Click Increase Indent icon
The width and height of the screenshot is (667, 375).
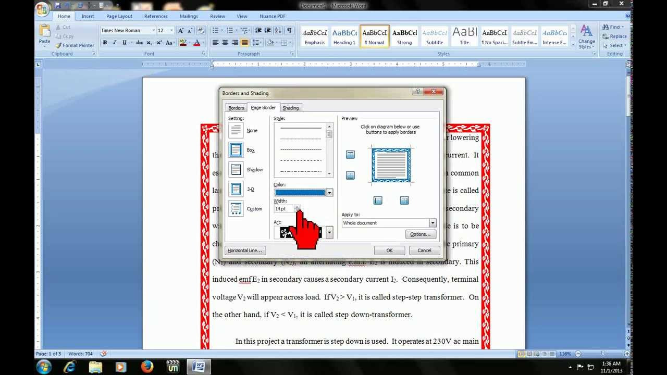click(x=267, y=31)
